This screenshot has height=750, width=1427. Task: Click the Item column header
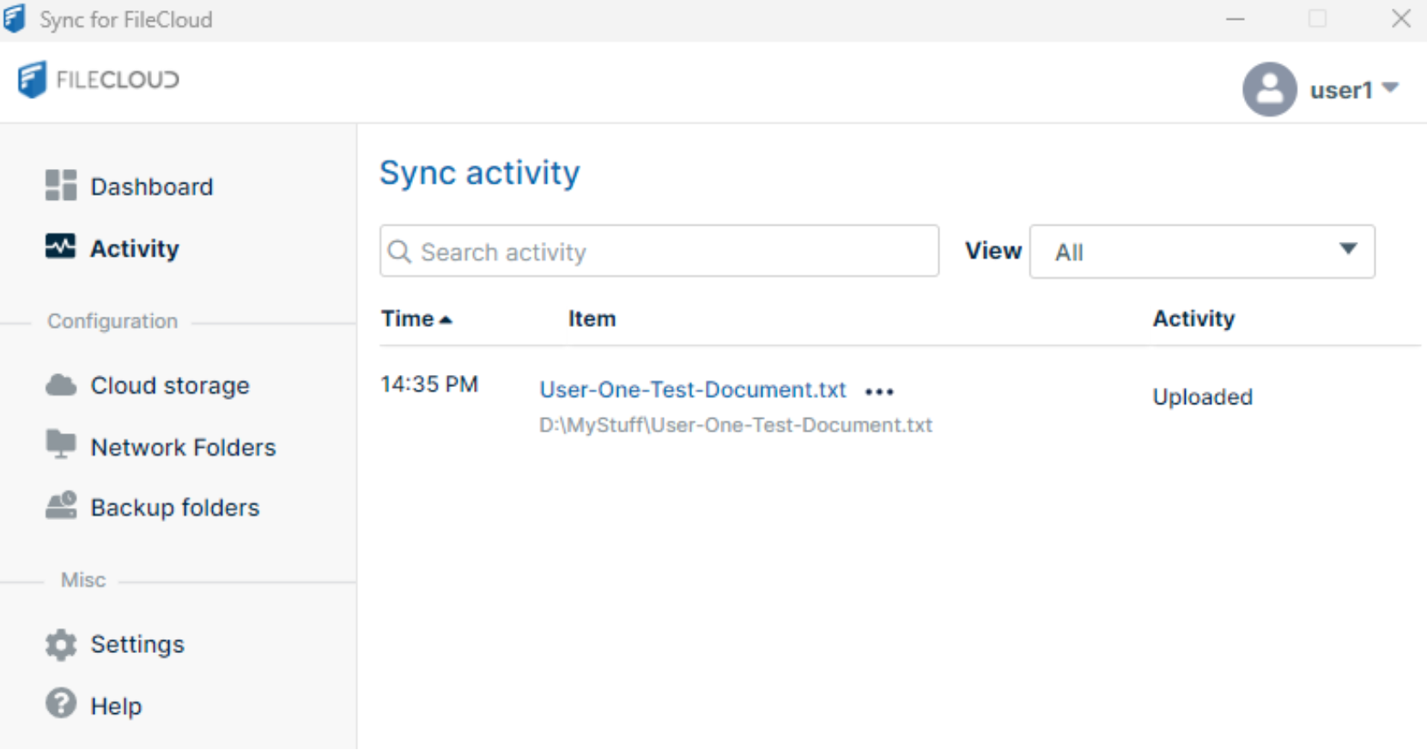[x=592, y=318]
